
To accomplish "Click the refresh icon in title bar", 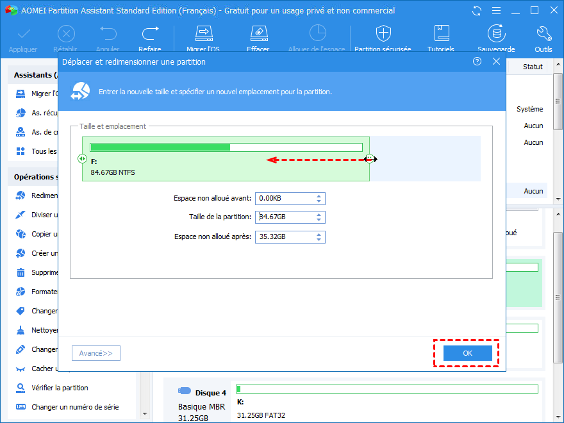I will pyautogui.click(x=477, y=11).
